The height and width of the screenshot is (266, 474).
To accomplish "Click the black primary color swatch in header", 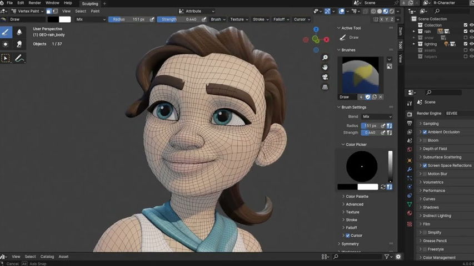I will [53, 19].
